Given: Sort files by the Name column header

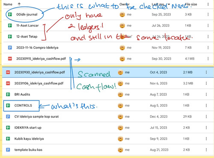Looking at the screenshot, I should pos(8,4).
